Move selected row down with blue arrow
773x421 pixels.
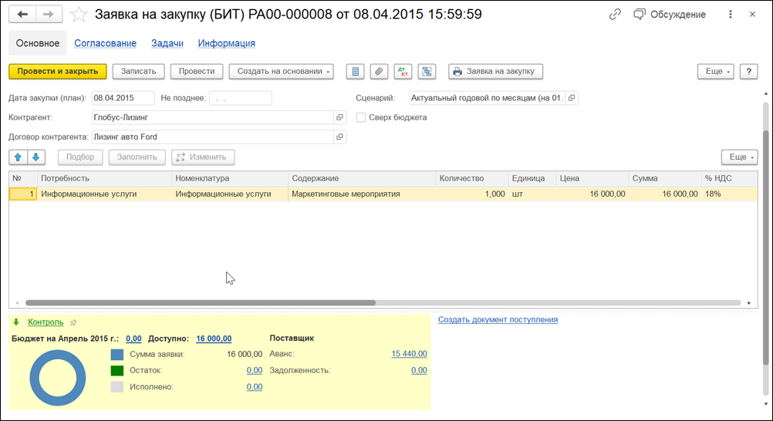[36, 157]
